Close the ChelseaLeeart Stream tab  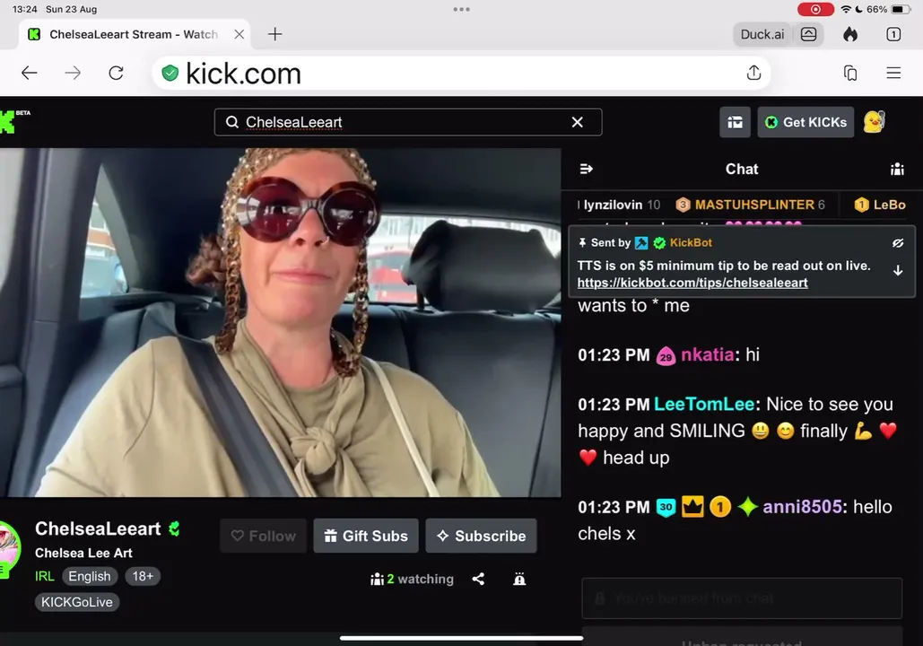click(239, 34)
